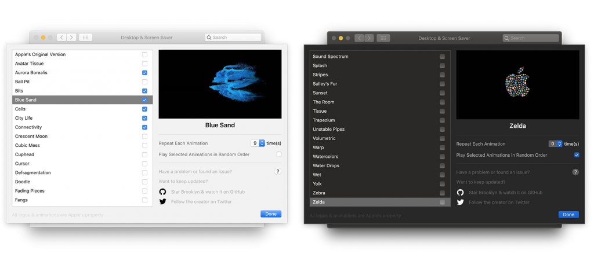Screen dimensions: 594x262
Task: Click the Blue Sand animation preview
Action: coord(220,84)
